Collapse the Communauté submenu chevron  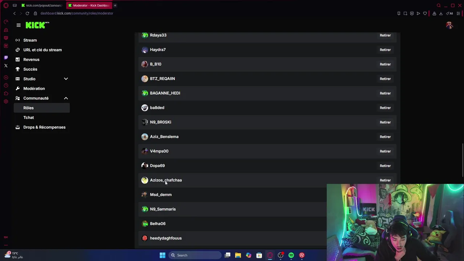click(x=66, y=98)
